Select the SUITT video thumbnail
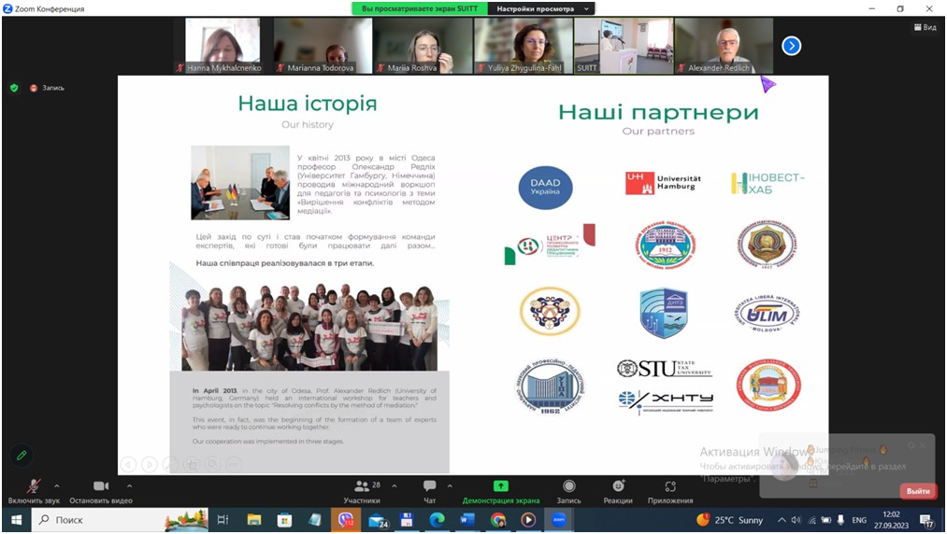 (x=624, y=46)
